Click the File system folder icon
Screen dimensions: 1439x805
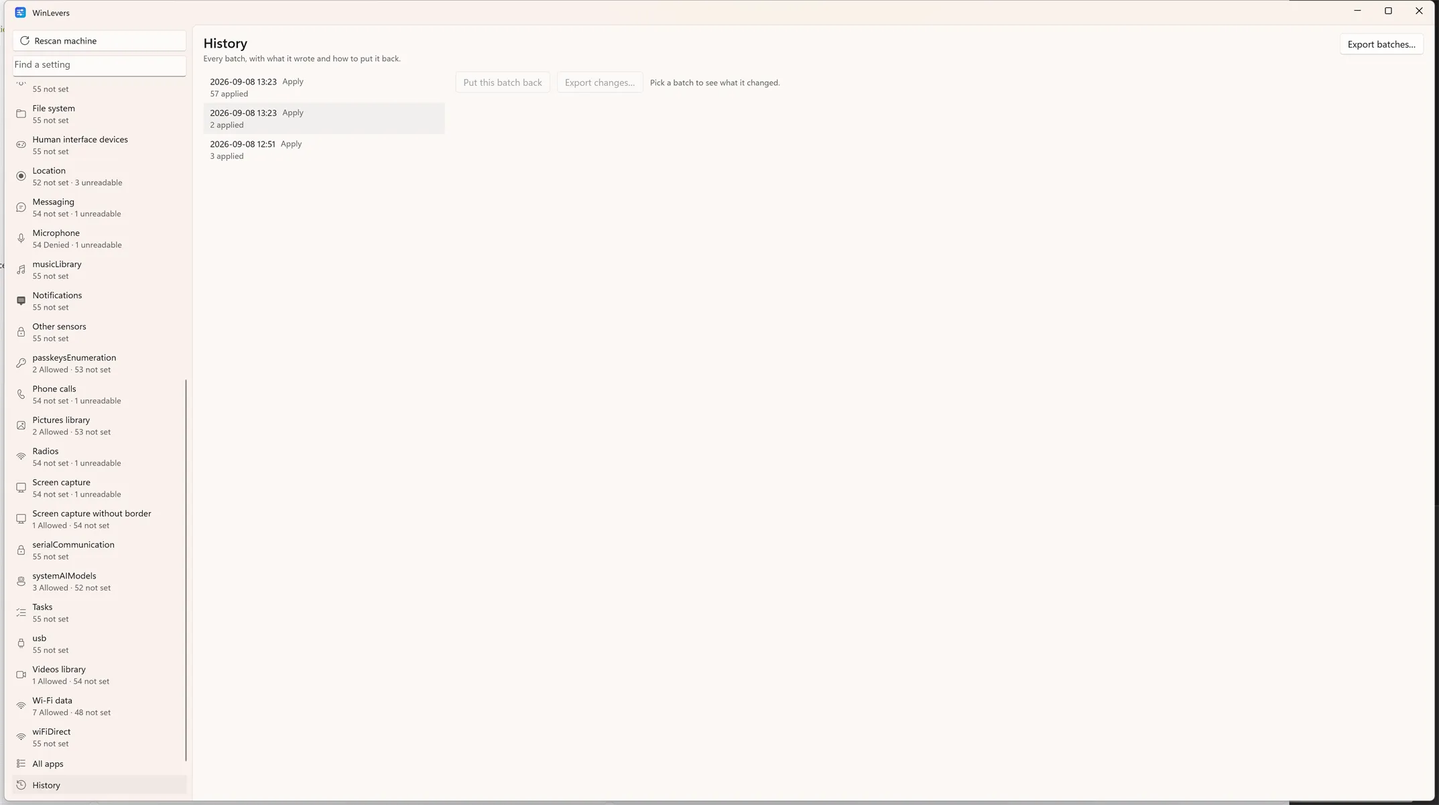click(21, 114)
